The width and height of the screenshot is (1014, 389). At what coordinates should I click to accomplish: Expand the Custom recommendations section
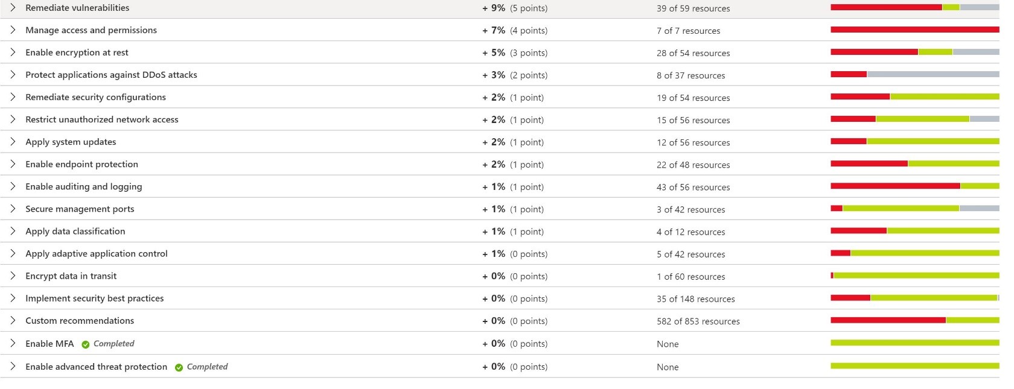click(x=13, y=320)
